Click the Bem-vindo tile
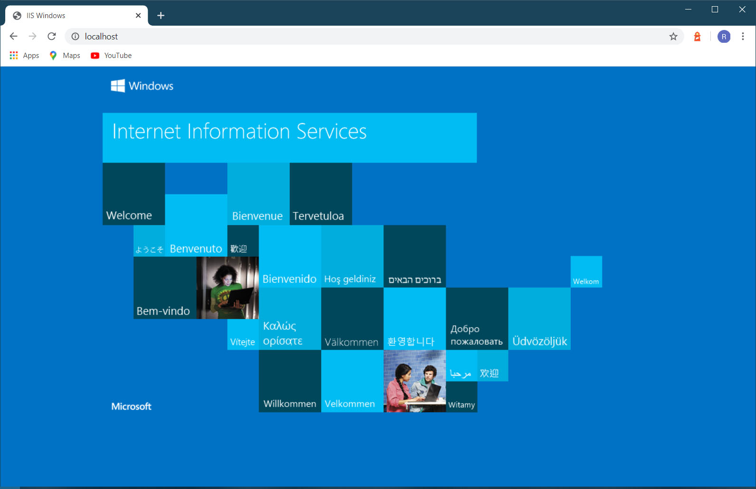Viewport: 756px width, 489px height. click(165, 288)
